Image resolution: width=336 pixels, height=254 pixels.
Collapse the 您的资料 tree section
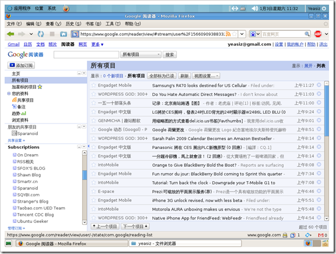[9, 94]
